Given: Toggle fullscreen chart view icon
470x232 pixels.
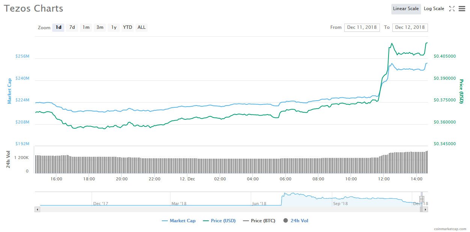Looking at the screenshot, I should pyautogui.click(x=452, y=9).
